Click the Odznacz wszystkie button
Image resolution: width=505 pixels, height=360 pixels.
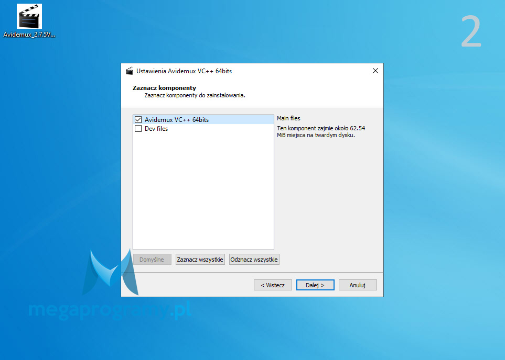[x=254, y=260]
